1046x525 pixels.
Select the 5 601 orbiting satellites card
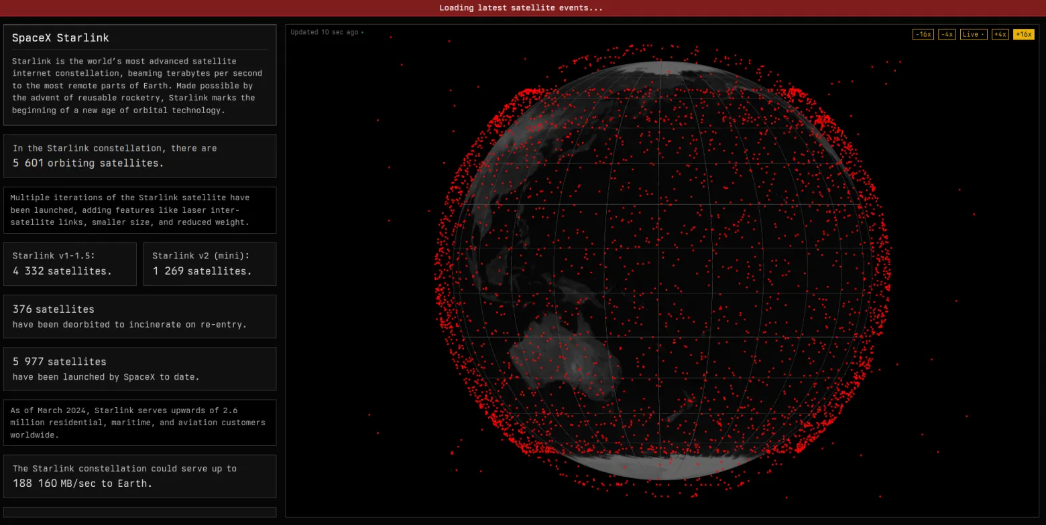(139, 156)
